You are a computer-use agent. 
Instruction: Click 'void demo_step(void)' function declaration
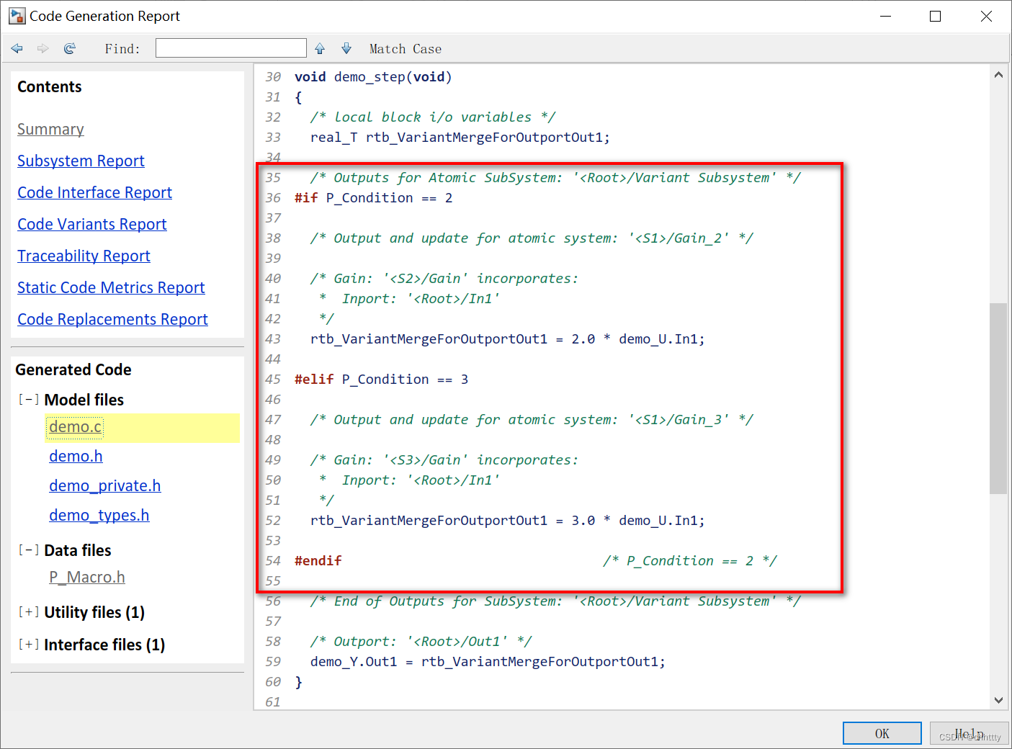tap(373, 77)
